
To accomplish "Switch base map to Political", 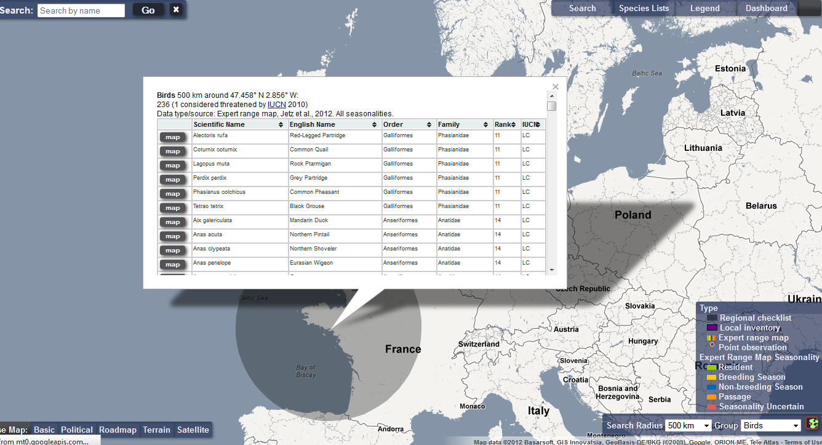I will pos(76,430).
